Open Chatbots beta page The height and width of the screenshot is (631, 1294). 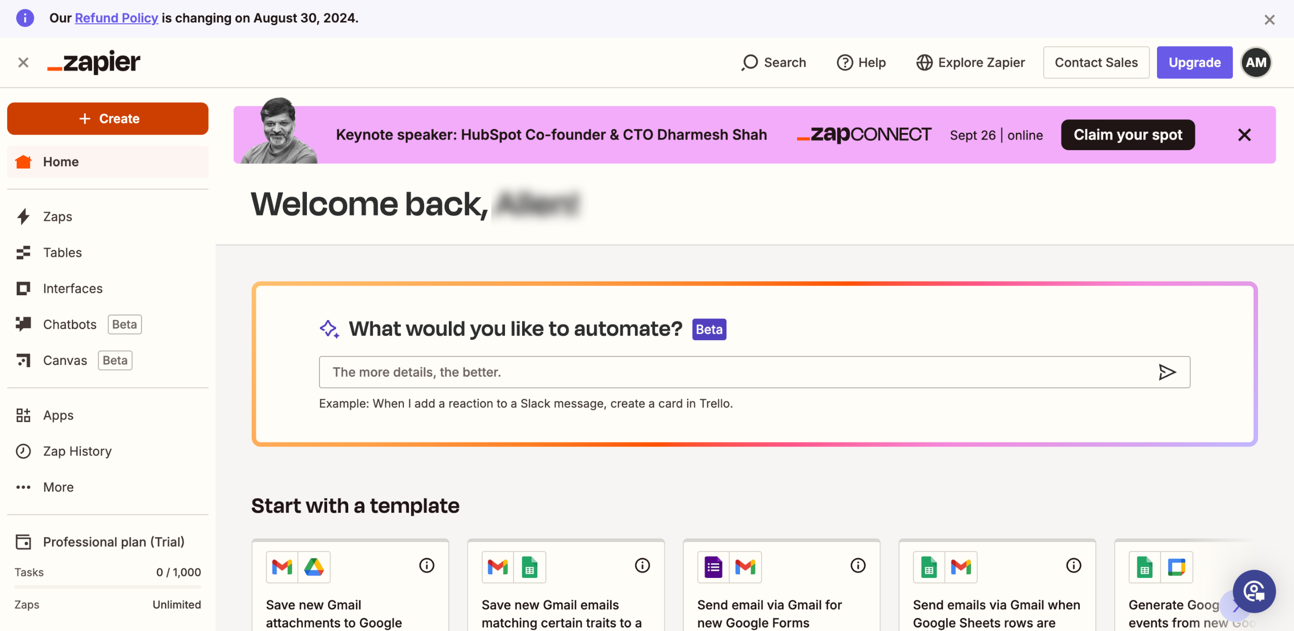pyautogui.click(x=70, y=324)
